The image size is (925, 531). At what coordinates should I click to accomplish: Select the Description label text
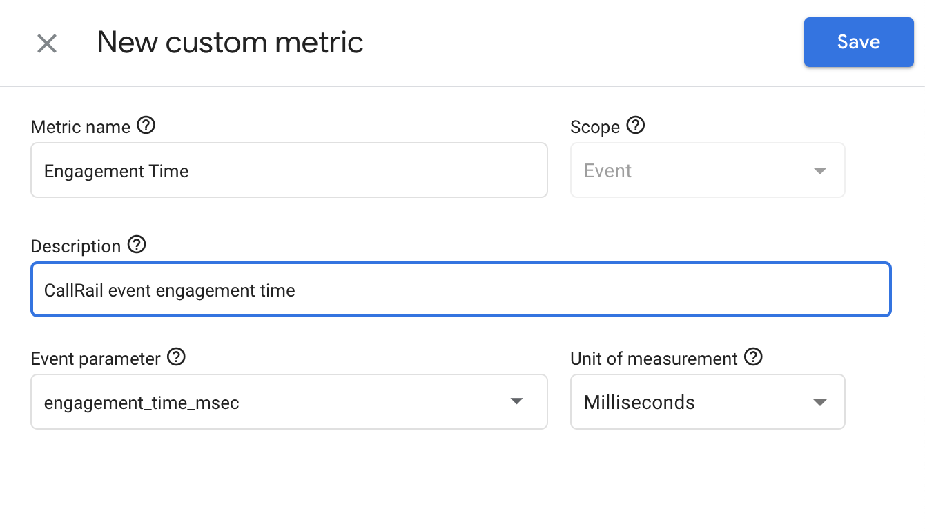tap(76, 247)
